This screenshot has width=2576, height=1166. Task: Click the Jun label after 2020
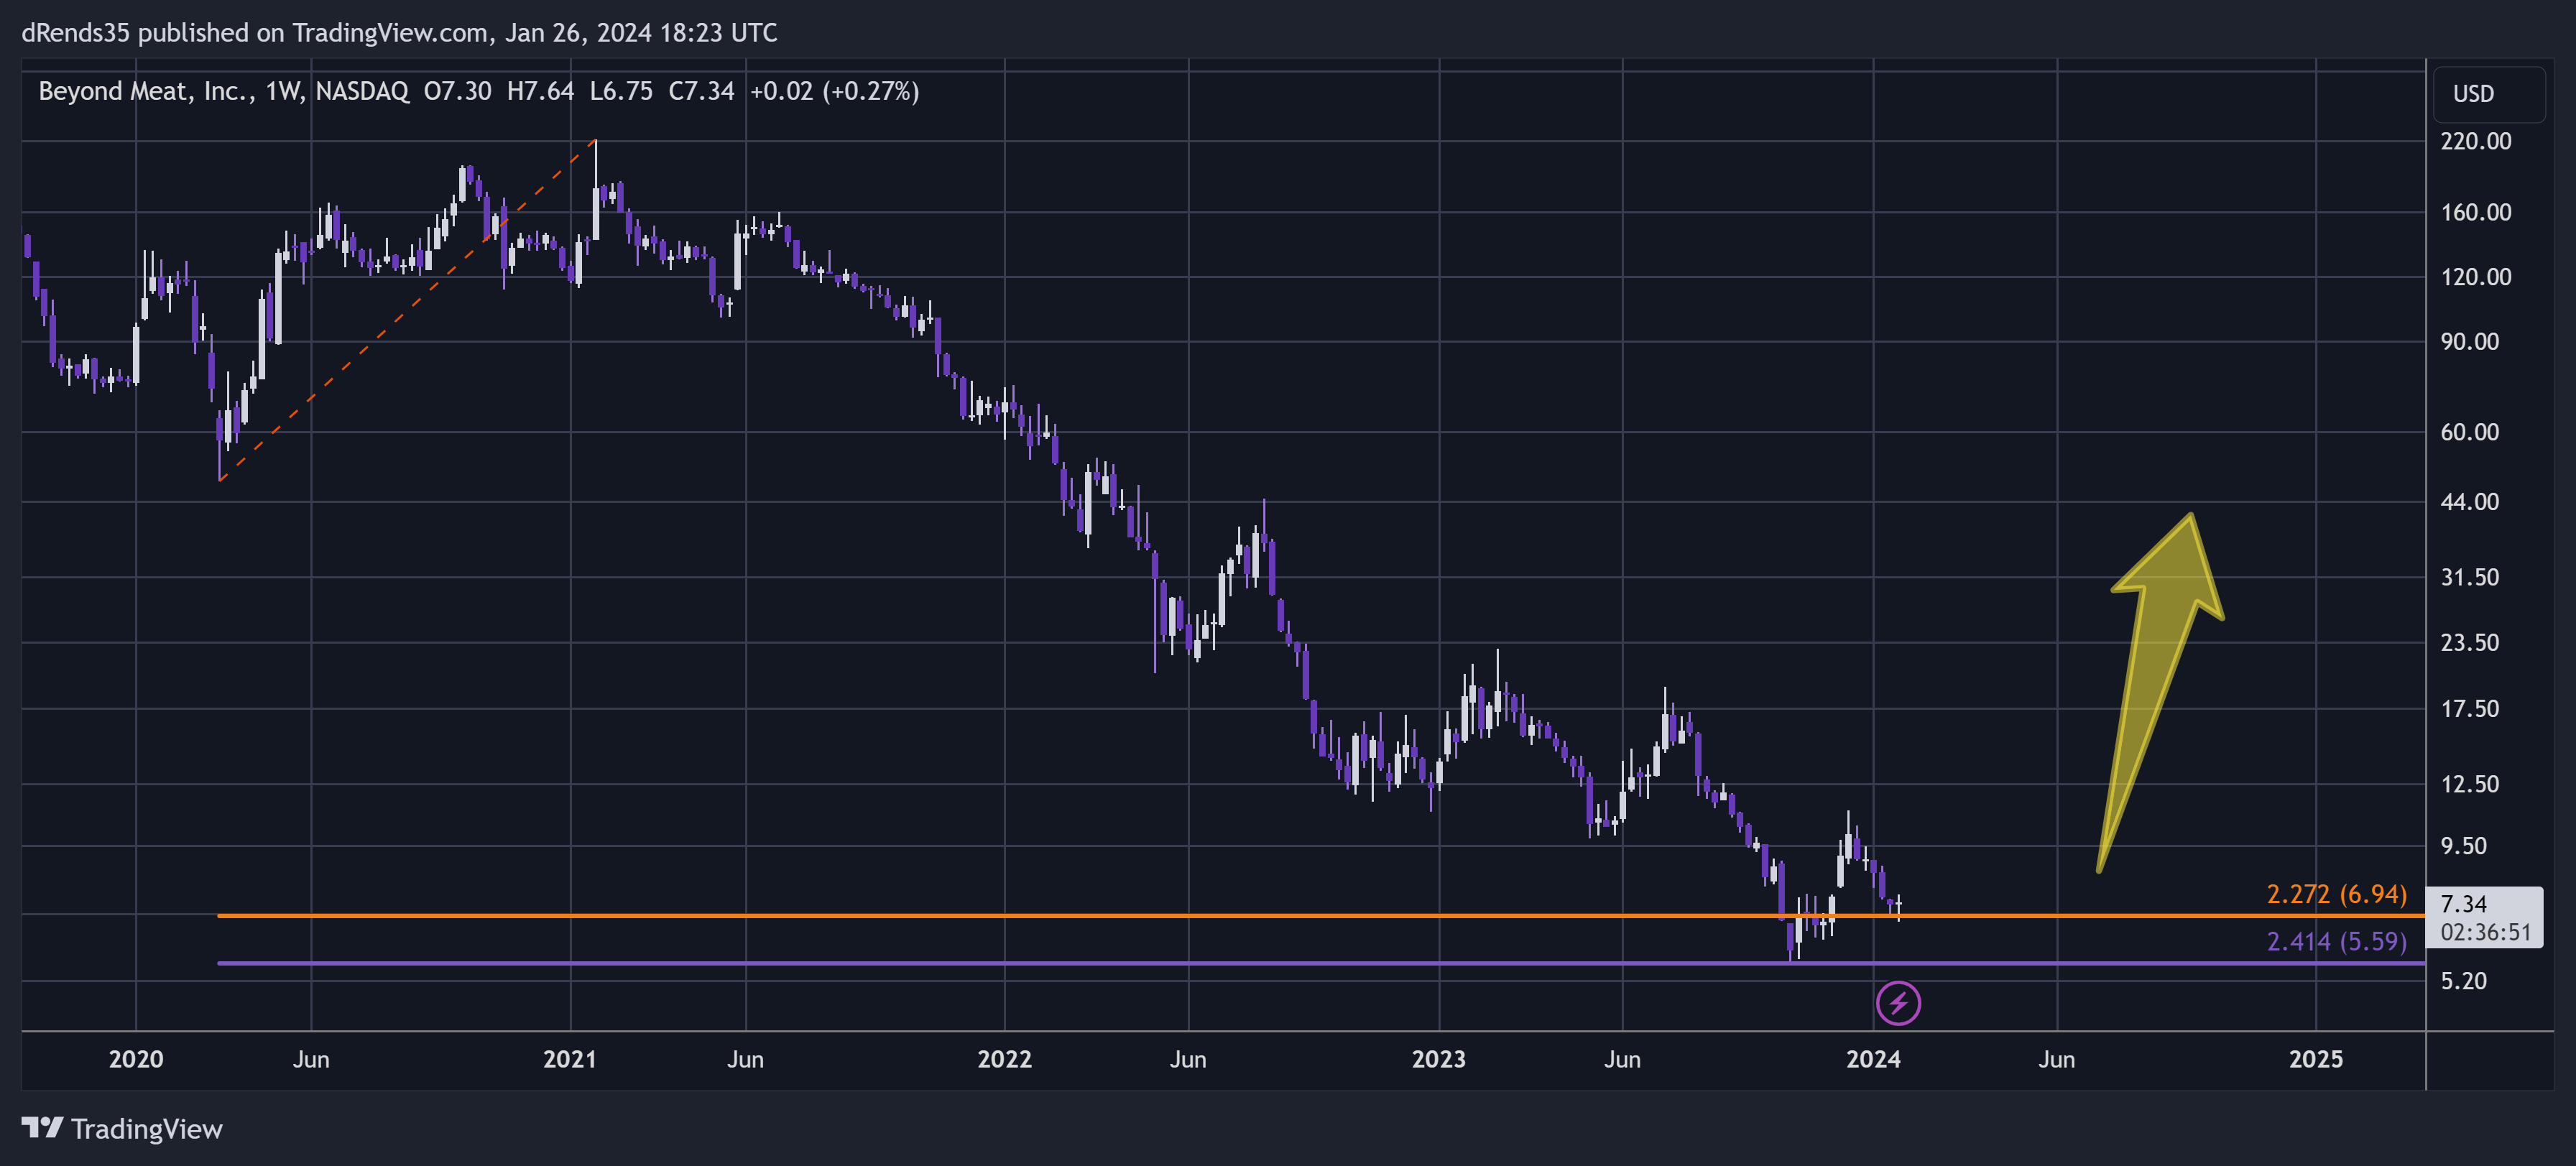point(311,1059)
